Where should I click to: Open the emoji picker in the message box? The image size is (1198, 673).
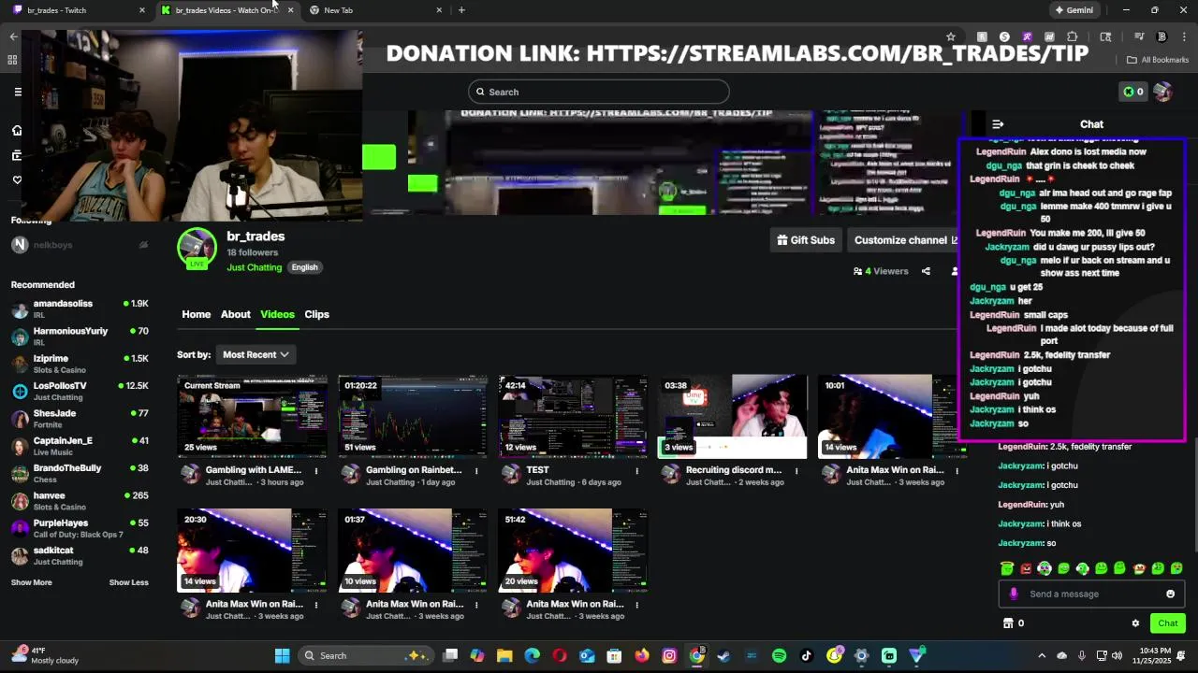tap(1170, 594)
